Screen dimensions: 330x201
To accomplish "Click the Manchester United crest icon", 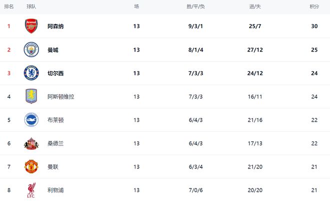I will pyautogui.click(x=31, y=166).
